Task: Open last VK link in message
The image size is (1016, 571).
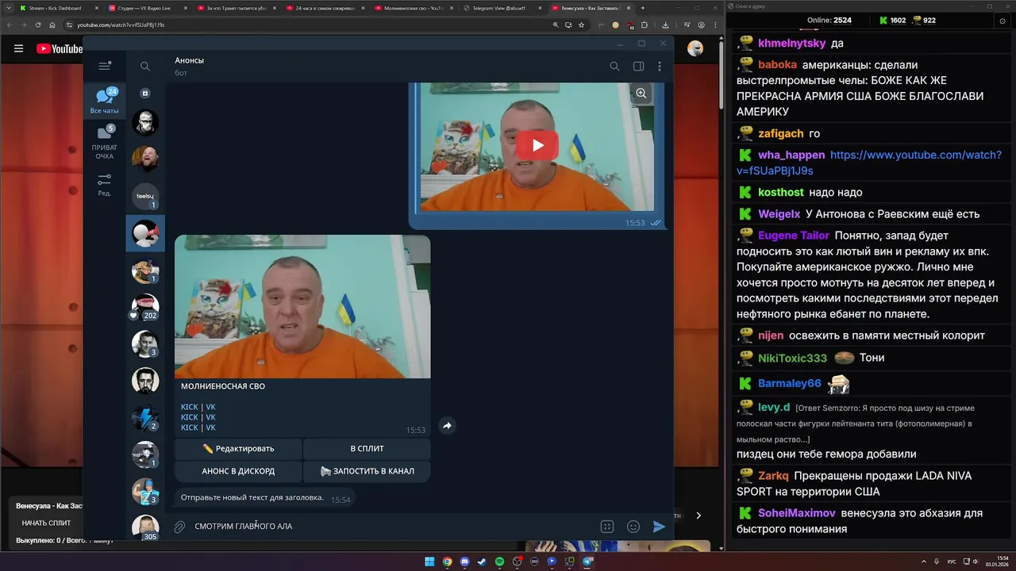Action: tap(210, 427)
